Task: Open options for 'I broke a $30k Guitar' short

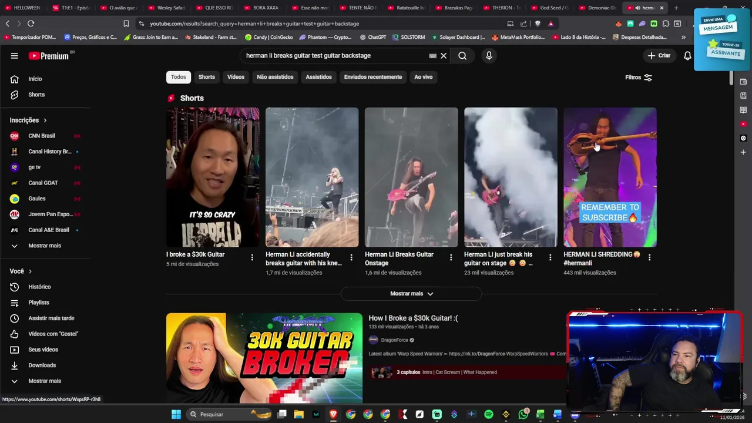Action: [252, 257]
